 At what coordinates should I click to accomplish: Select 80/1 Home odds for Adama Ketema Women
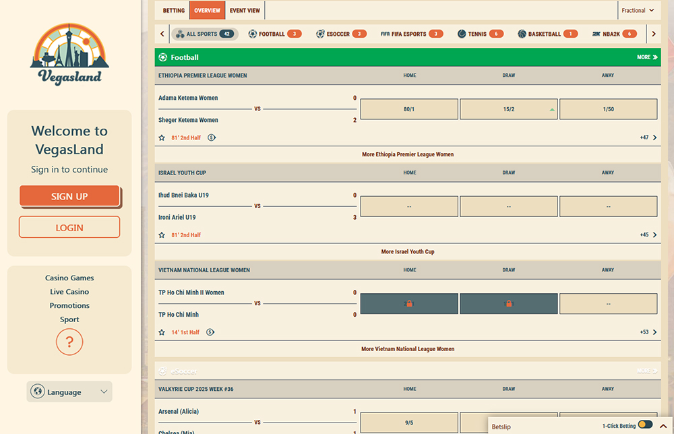click(x=409, y=109)
